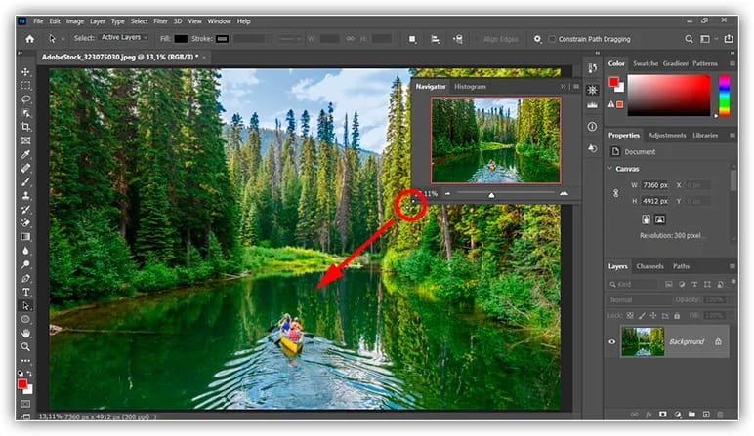Viewport: 754px width, 436px height.
Task: Toggle lock position icon in Layers
Action: click(x=653, y=315)
